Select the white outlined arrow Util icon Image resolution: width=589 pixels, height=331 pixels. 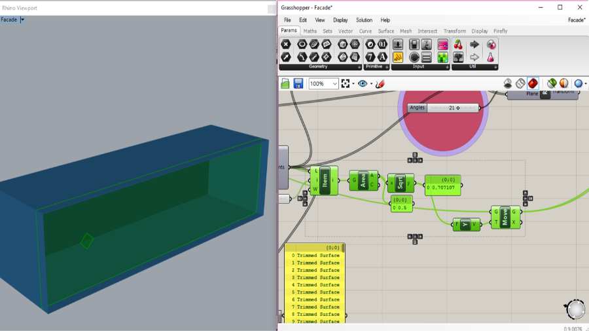474,57
